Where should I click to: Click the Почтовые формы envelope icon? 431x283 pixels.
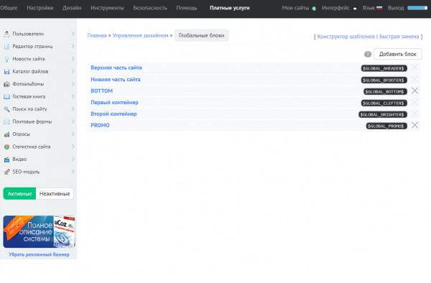pos(7,121)
